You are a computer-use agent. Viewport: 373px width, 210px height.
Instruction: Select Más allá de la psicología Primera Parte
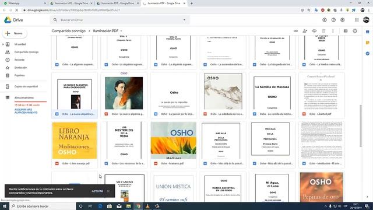(x=272, y=145)
